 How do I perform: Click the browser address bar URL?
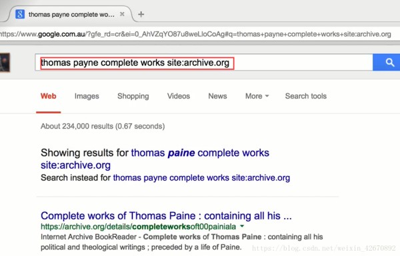pos(195,34)
